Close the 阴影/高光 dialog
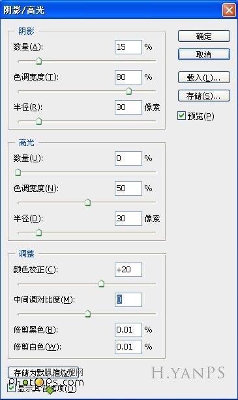The height and width of the screenshot is (400, 238). coord(229,10)
